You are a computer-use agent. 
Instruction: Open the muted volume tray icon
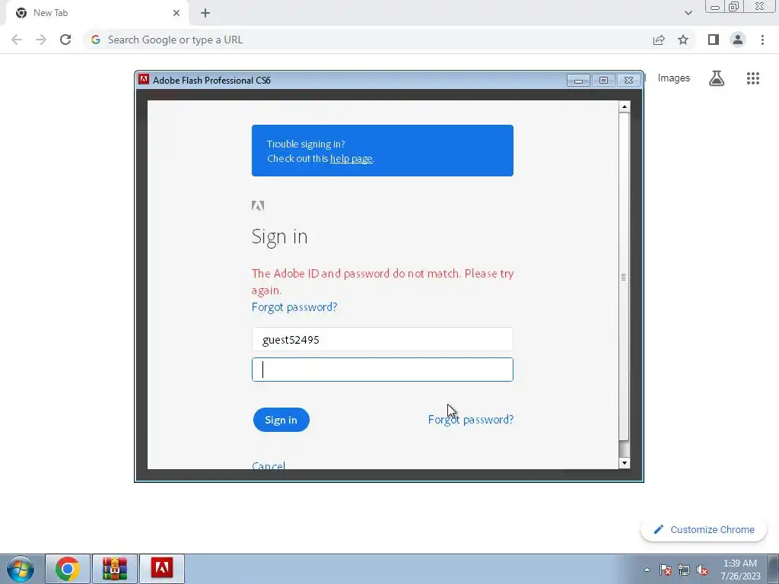click(702, 570)
